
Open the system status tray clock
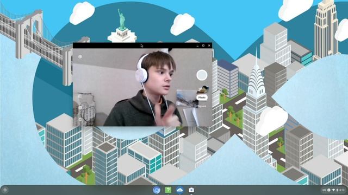tap(342, 190)
